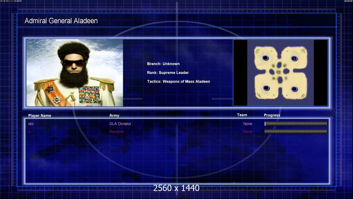The height and width of the screenshot is (199, 353).
Task: Select the upper-left start position on map
Action: [x=266, y=58]
